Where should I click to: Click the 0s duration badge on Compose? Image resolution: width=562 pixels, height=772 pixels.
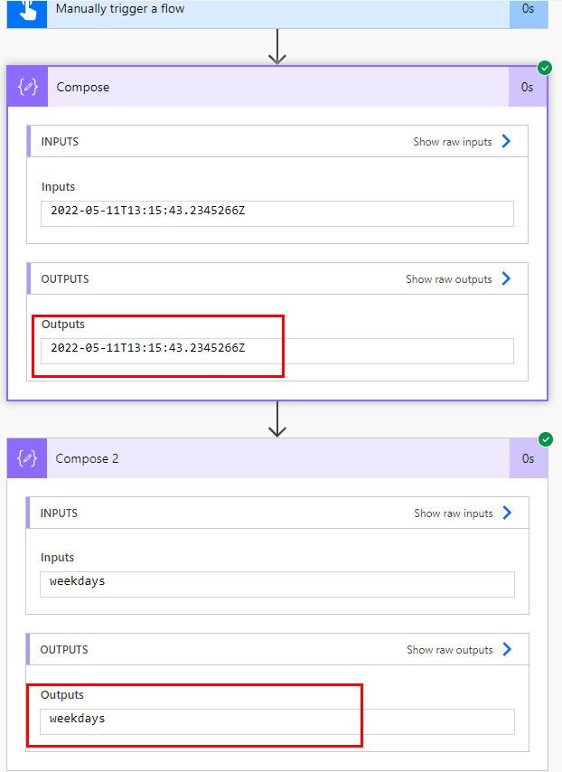[527, 87]
